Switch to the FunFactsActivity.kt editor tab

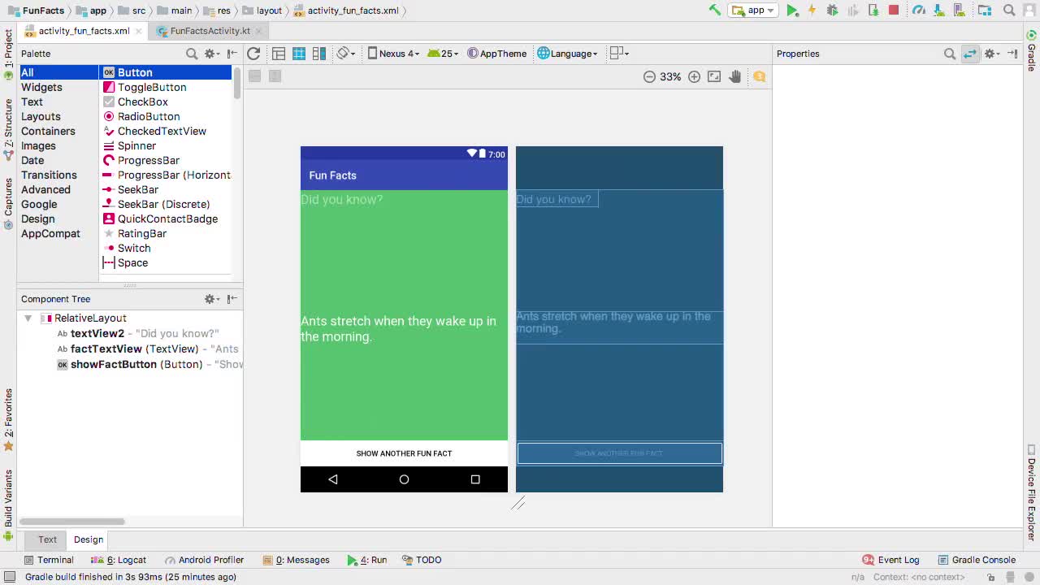click(208, 30)
